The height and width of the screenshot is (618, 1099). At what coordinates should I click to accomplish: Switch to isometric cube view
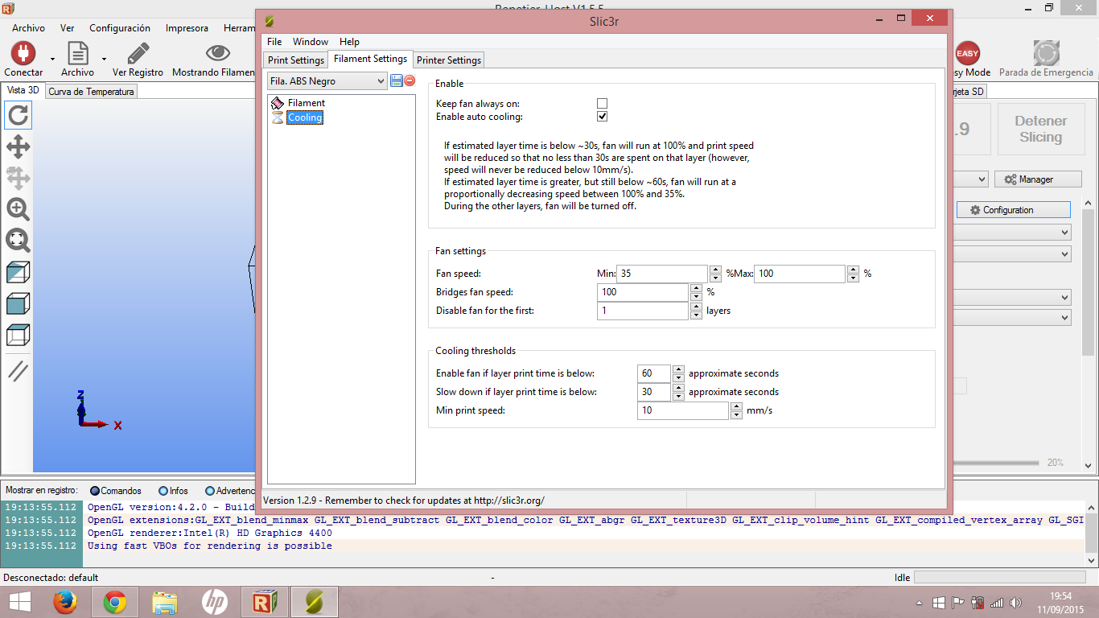pyautogui.click(x=18, y=272)
